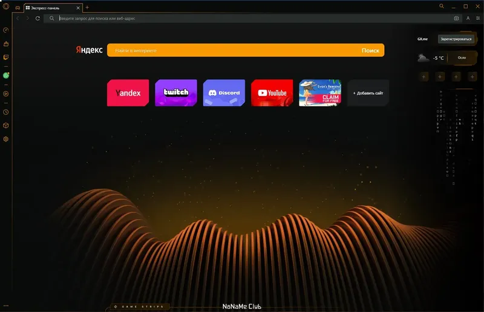484x312 pixels.
Task: Open the YouTube speed dial tile
Action: pos(272,93)
